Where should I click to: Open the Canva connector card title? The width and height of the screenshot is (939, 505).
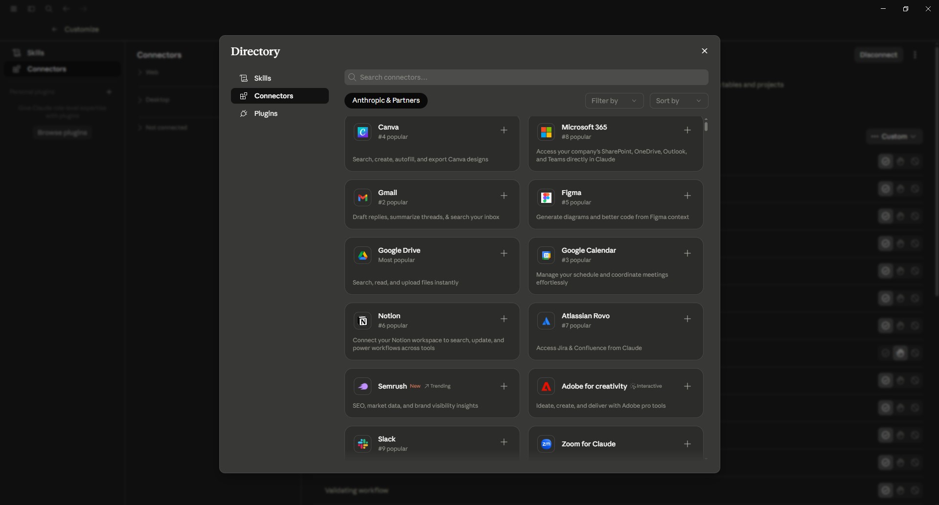pyautogui.click(x=388, y=127)
